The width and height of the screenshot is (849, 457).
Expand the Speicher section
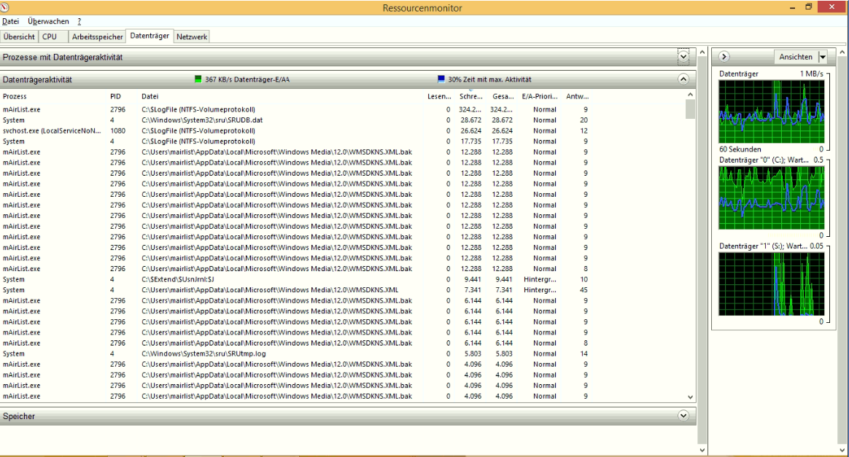683,415
